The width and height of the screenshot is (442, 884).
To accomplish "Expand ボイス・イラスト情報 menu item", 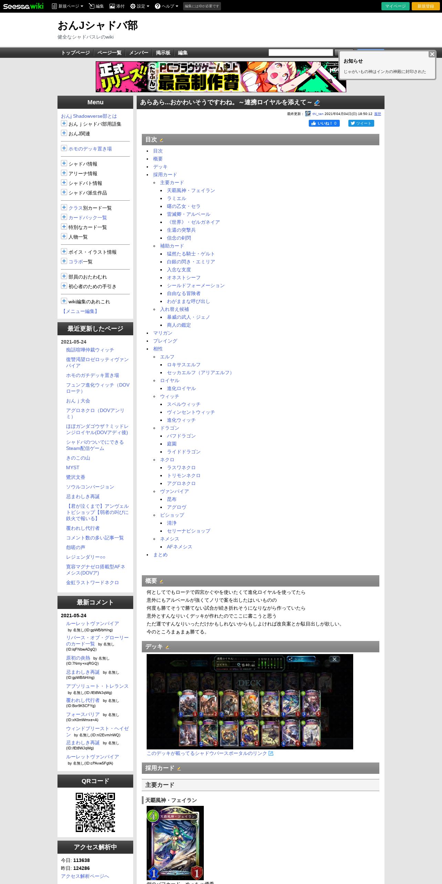I will click(64, 251).
